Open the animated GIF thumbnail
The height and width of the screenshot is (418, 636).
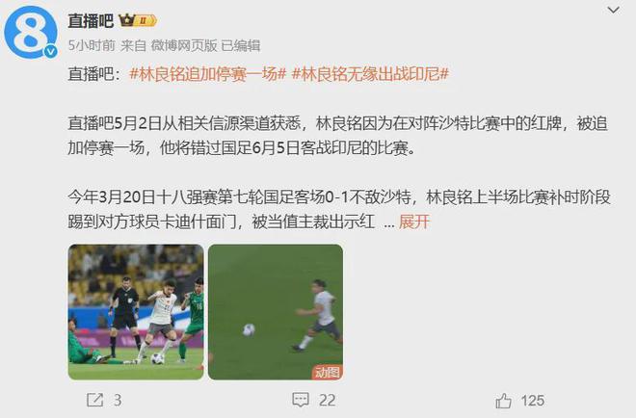(x=276, y=312)
